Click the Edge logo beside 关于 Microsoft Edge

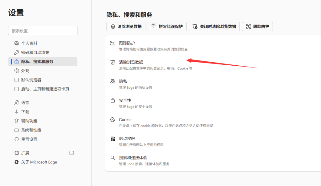(17, 162)
